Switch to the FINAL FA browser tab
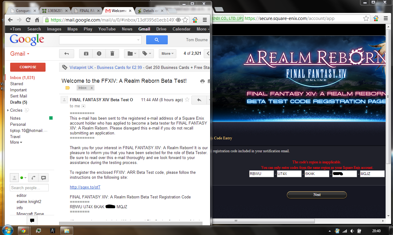393x235 pixels. 87,11
